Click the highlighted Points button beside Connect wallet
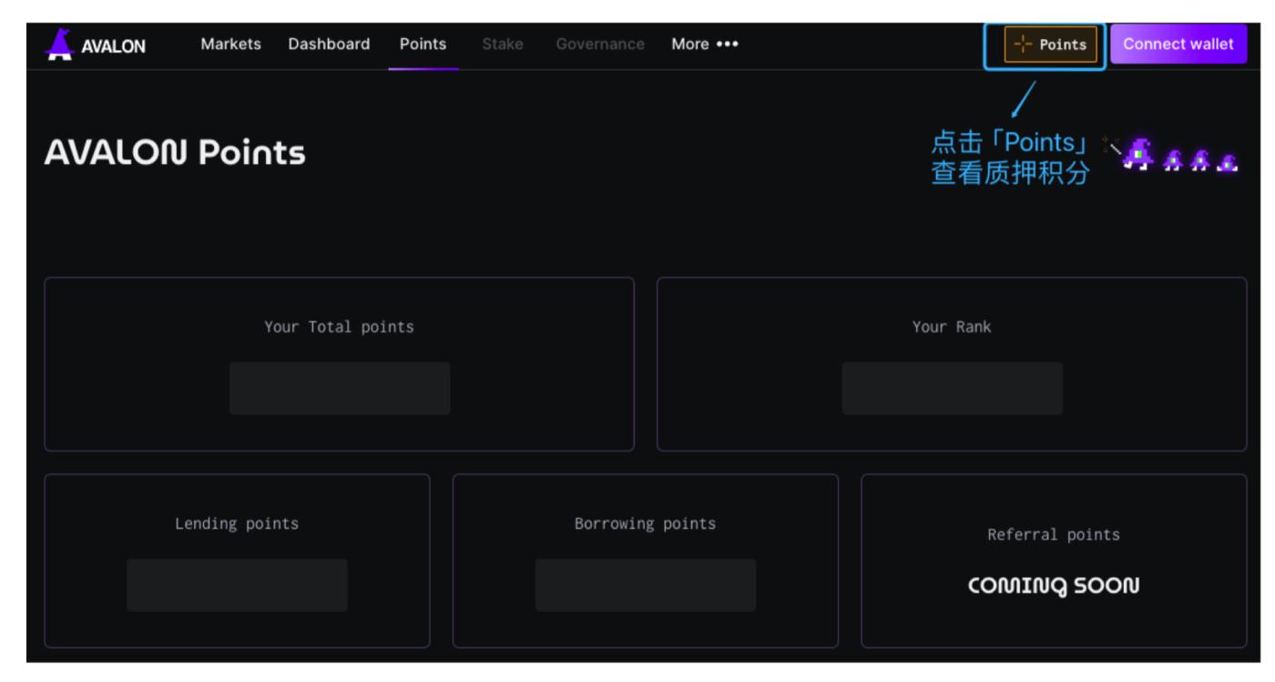 click(1051, 45)
